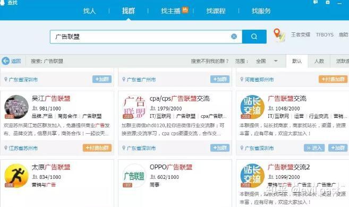Screen dimensions: 349x207
Task: Open the cpa/cps广告联盟交流 group avatar
Action: [134, 107]
